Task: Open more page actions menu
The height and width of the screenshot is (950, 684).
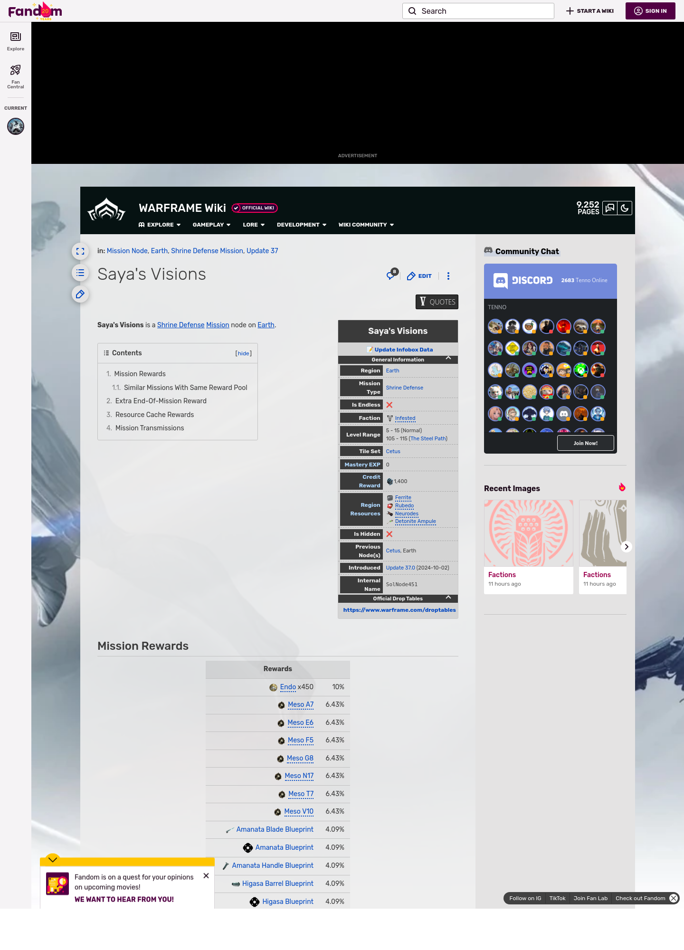Action: tap(448, 276)
